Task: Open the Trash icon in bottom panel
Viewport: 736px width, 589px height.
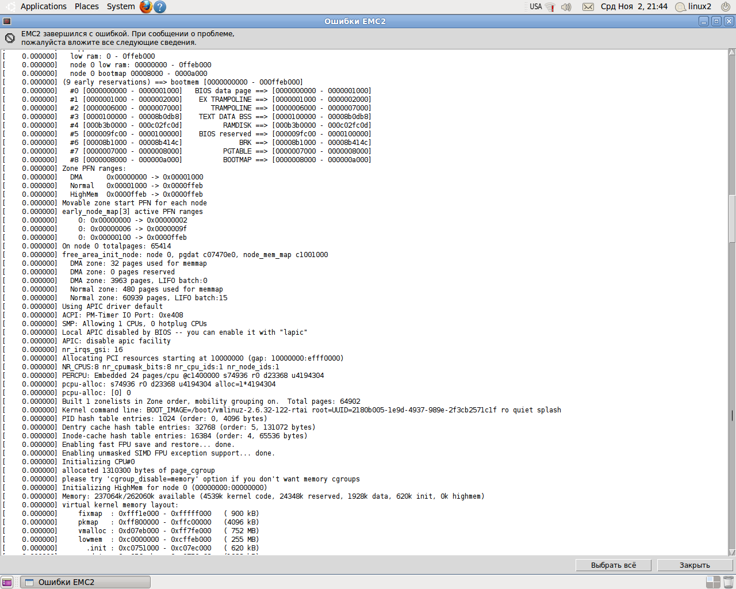Action: pos(729,582)
